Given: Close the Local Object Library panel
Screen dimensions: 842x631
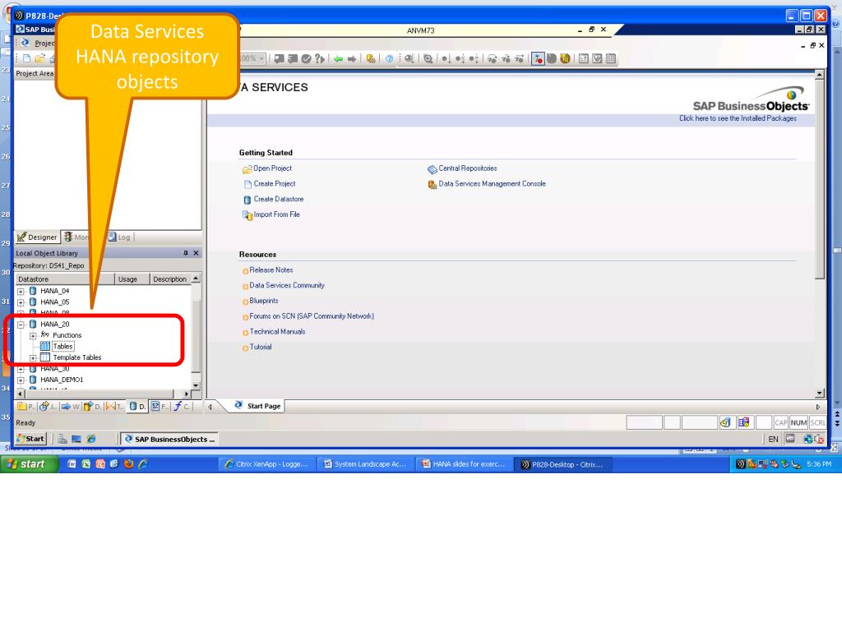Looking at the screenshot, I should (x=196, y=253).
